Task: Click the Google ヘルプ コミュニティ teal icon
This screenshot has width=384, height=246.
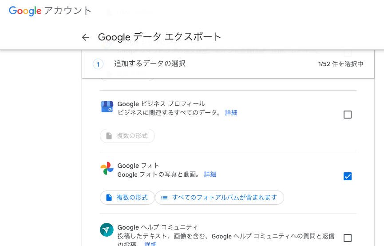Action: pos(107,230)
